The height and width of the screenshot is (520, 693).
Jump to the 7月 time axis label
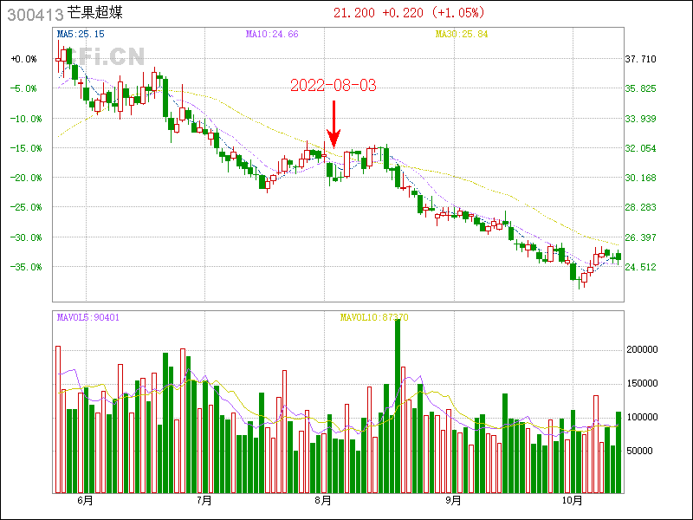coord(204,501)
